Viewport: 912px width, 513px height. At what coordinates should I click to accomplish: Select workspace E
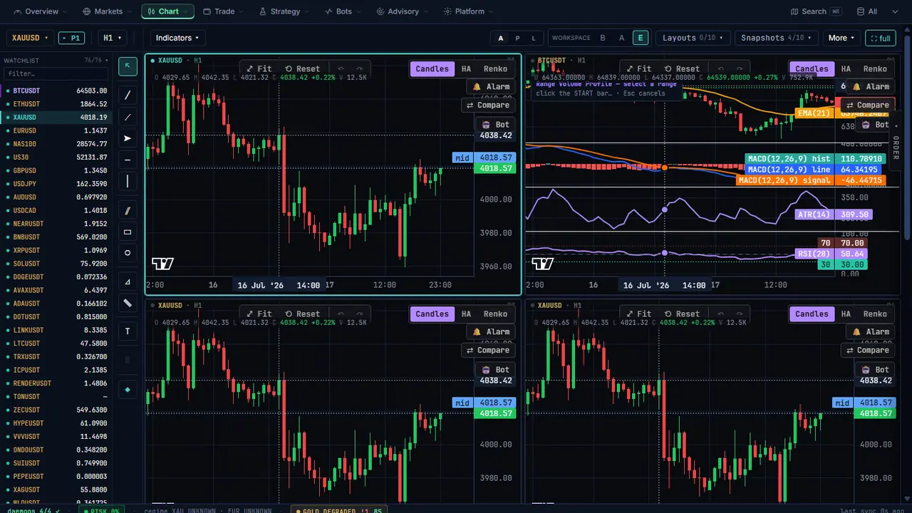coord(641,38)
